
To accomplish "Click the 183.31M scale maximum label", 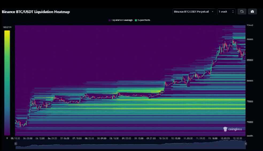I will coord(7,27).
